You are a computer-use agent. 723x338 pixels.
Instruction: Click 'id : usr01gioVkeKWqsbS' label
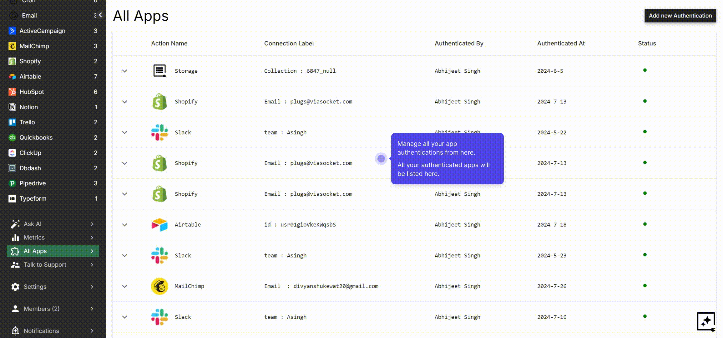(x=300, y=225)
